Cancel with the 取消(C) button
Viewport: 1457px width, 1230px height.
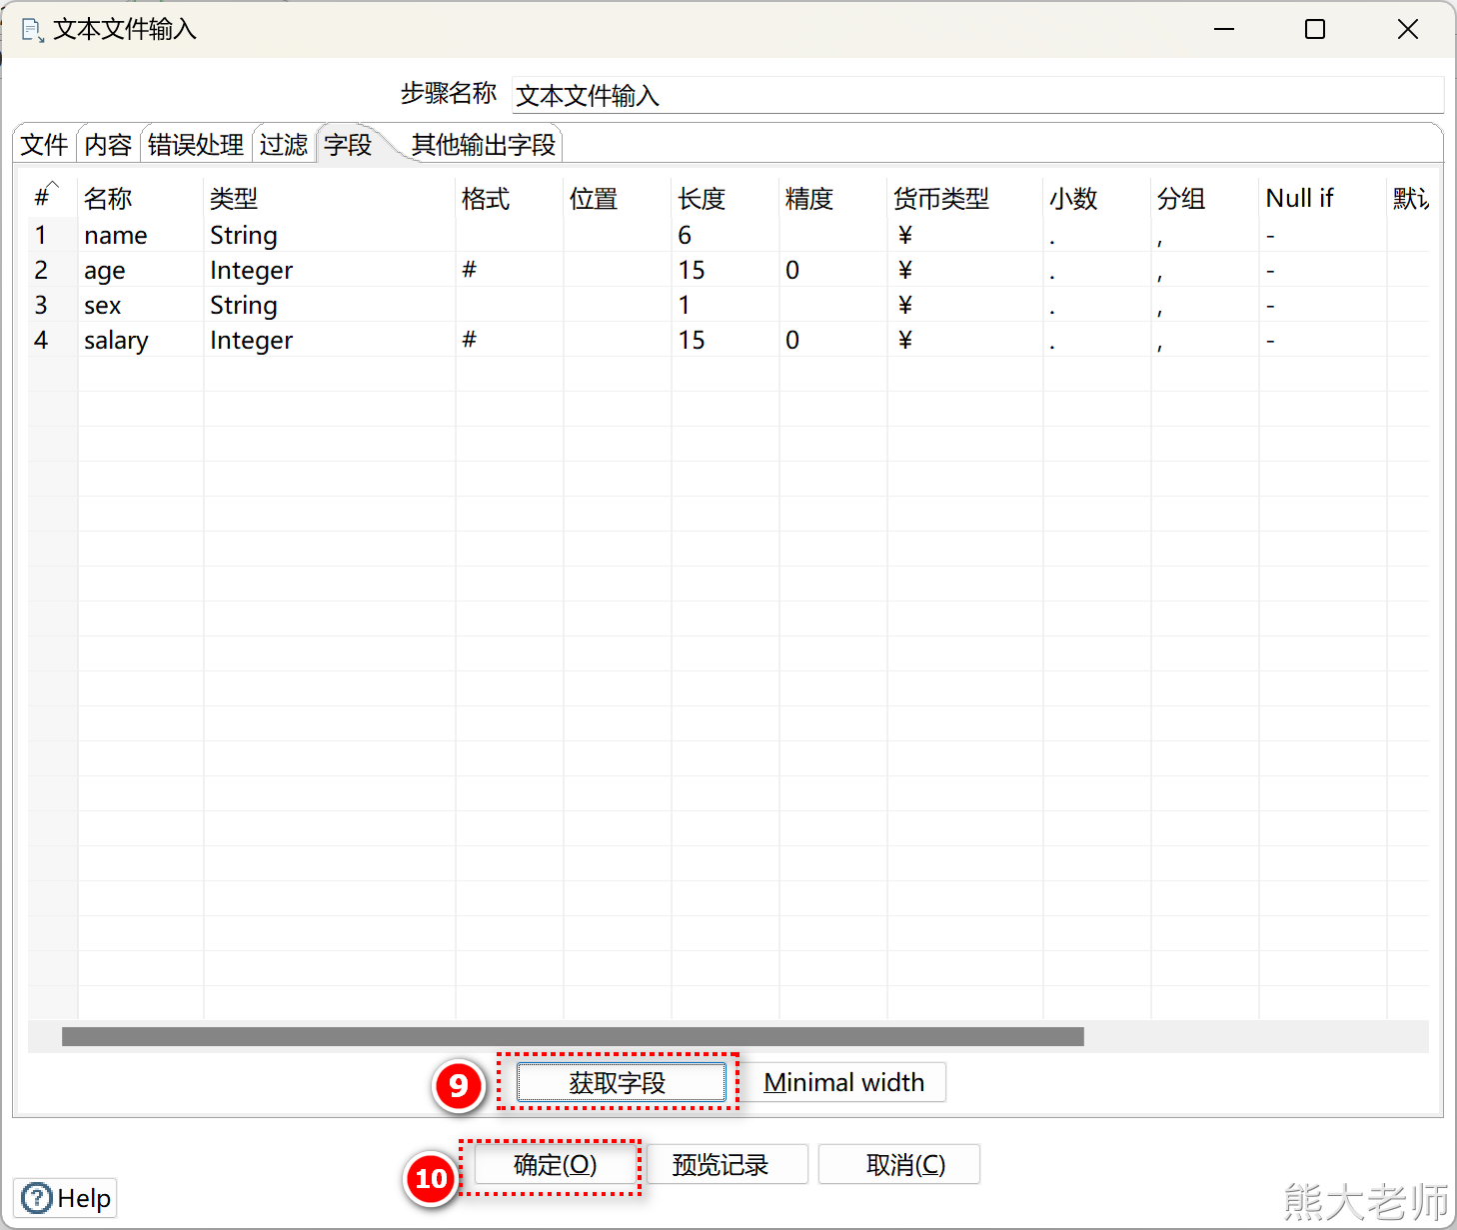pyautogui.click(x=898, y=1164)
